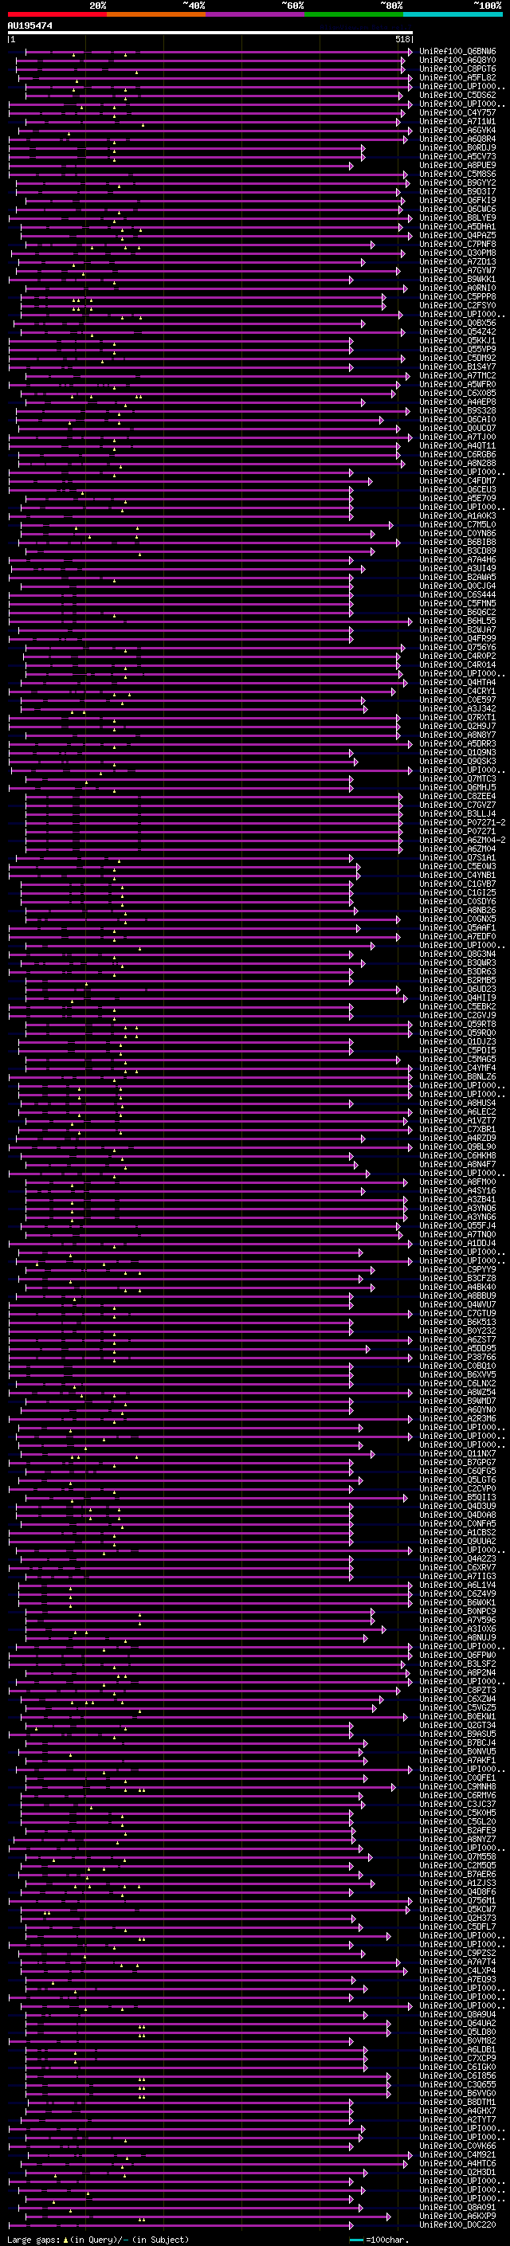Select hit UniRef100_Q6BNW6
The width and height of the screenshot is (510, 2246).
pos(457,52)
